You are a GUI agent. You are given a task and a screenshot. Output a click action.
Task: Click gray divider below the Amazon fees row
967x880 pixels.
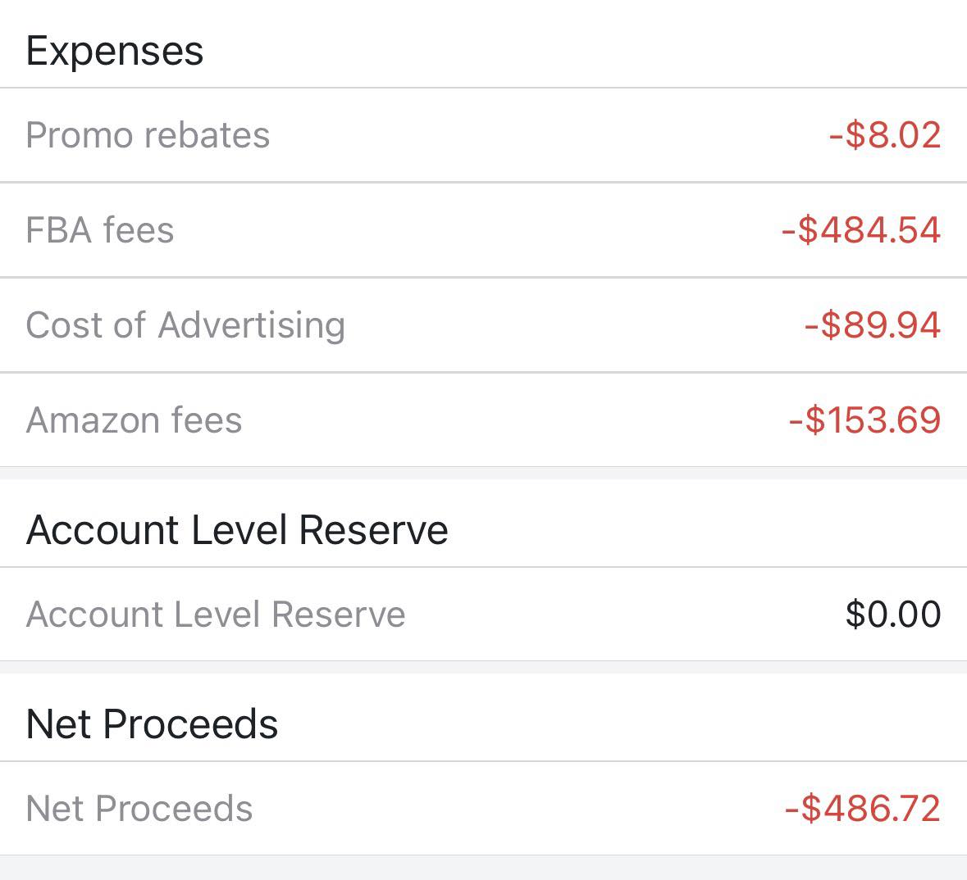tap(483, 474)
